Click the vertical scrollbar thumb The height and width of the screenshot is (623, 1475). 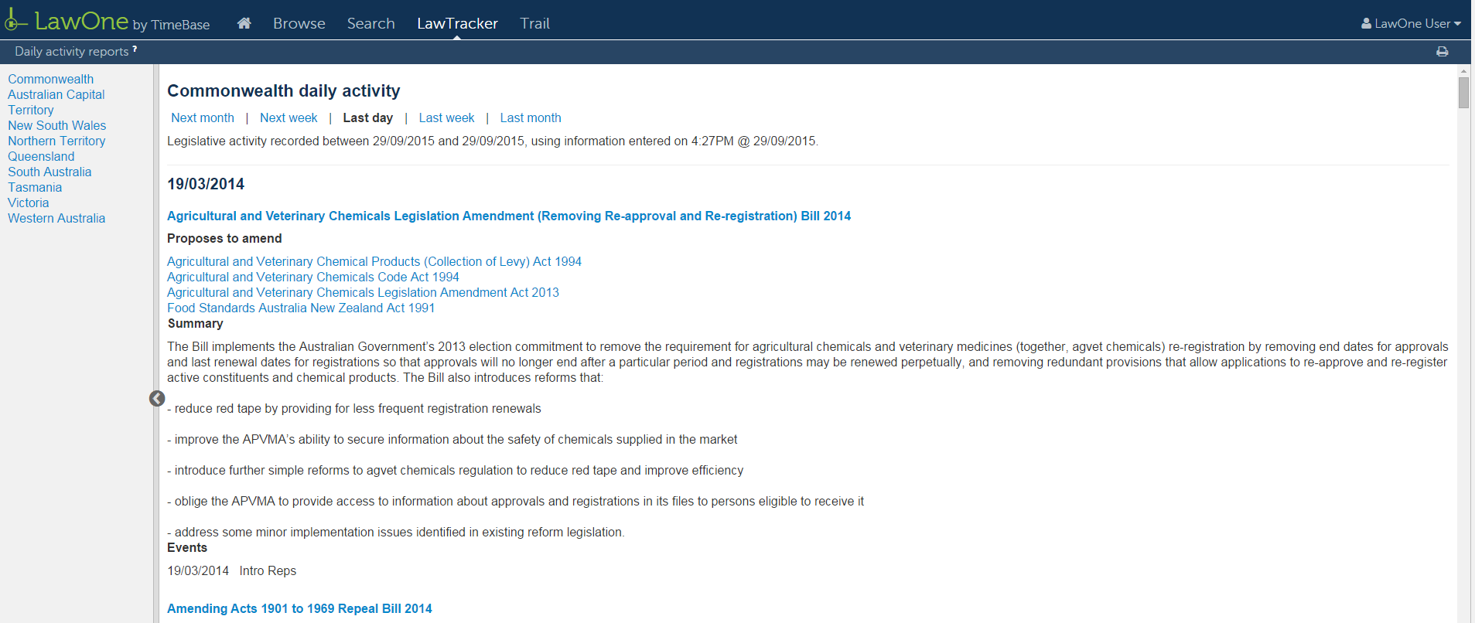pyautogui.click(x=1463, y=93)
